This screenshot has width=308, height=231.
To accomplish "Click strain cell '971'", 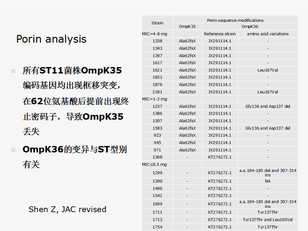I will (x=157, y=150).
